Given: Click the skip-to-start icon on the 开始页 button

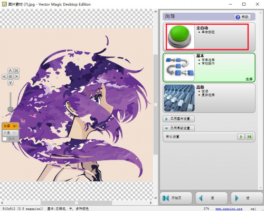Looking at the screenshot, I should [165, 198].
